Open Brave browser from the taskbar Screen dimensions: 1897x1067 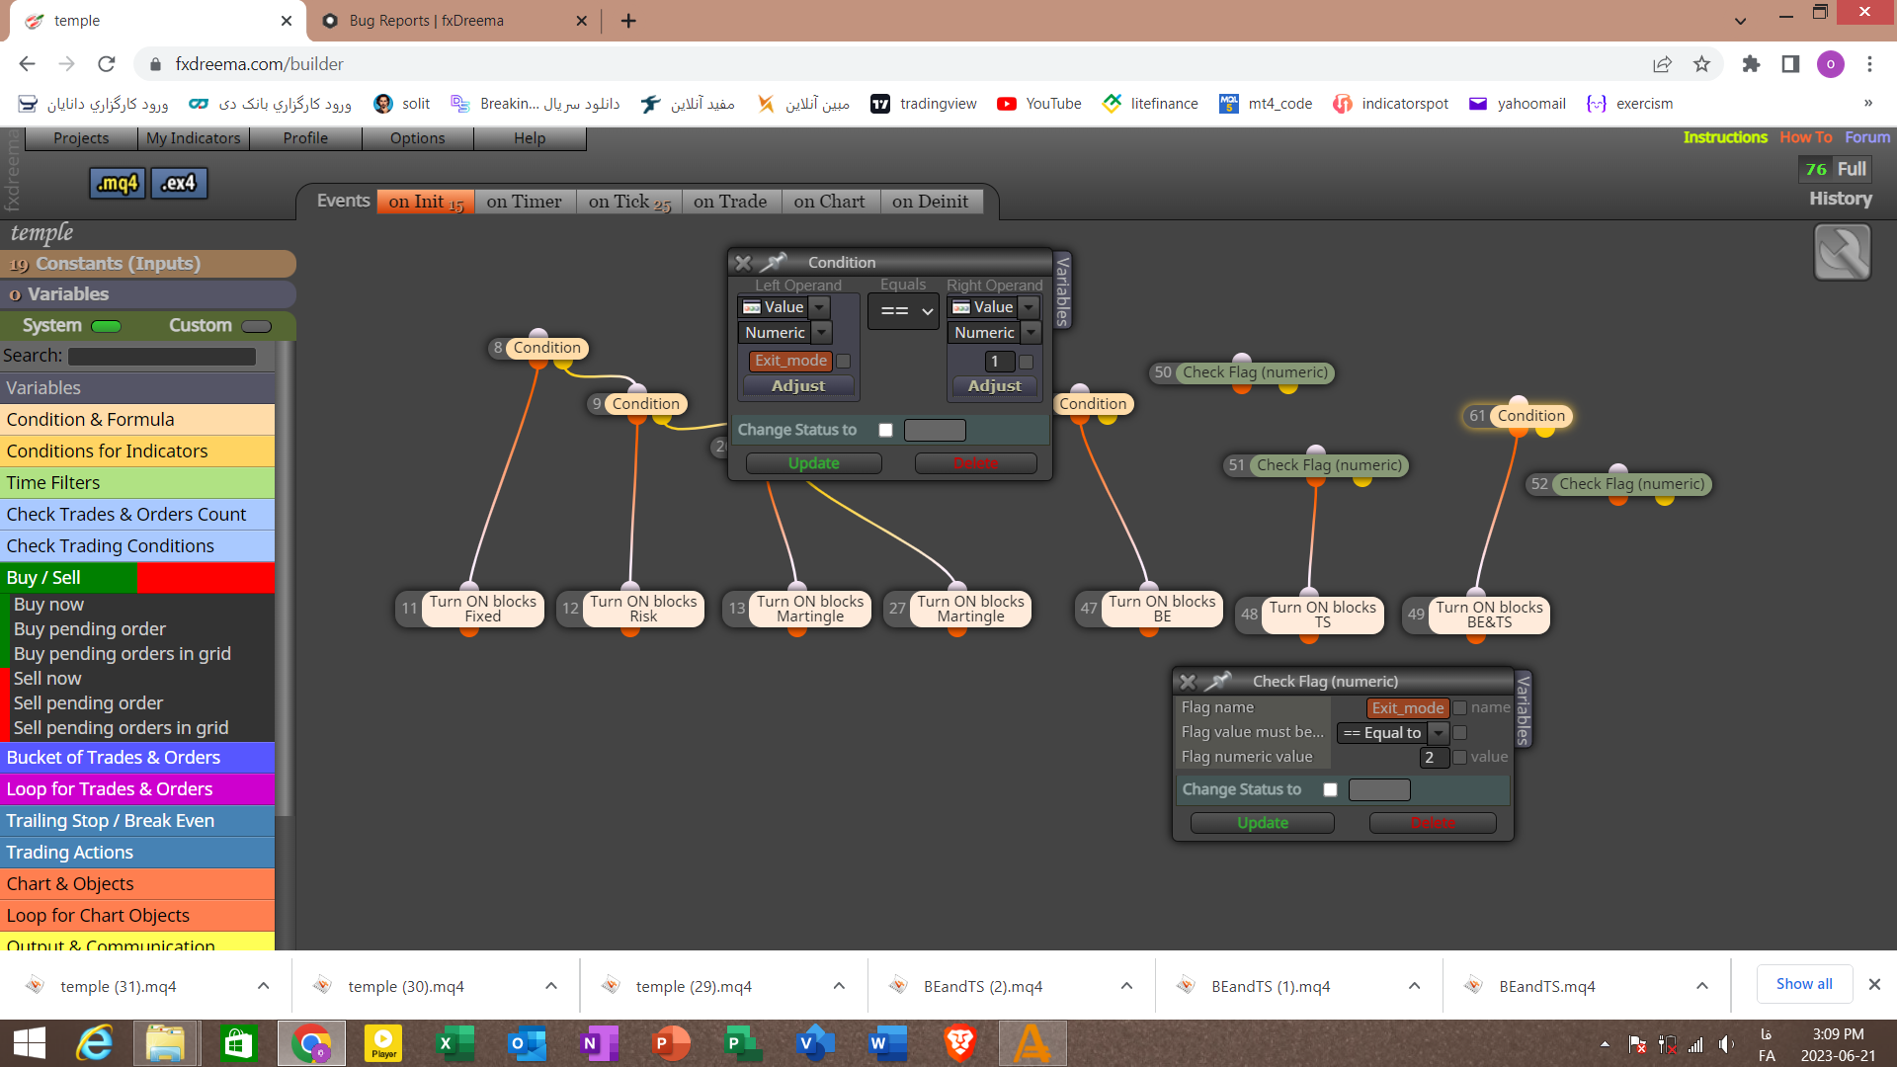point(959,1043)
